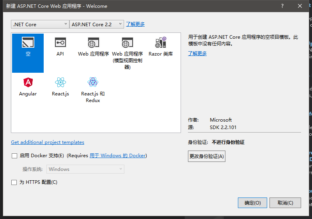Click the 更改身份验证(A) button
Viewport: 312px width, 219px height.
pyautogui.click(x=207, y=156)
